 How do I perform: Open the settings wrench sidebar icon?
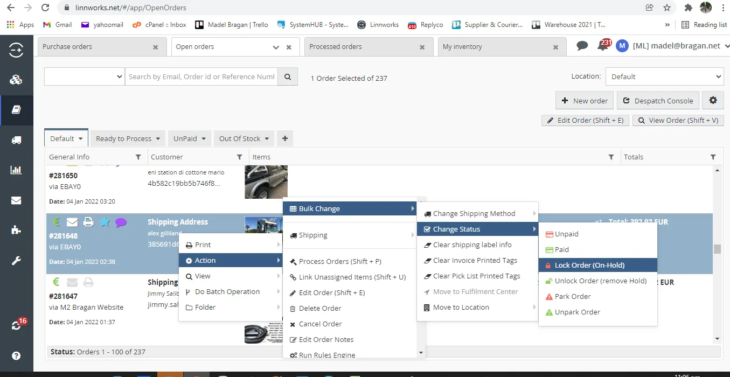pos(16,261)
